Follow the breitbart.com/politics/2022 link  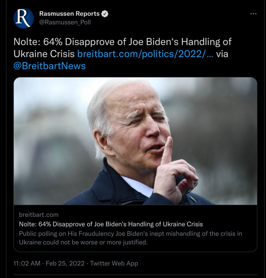coord(145,54)
